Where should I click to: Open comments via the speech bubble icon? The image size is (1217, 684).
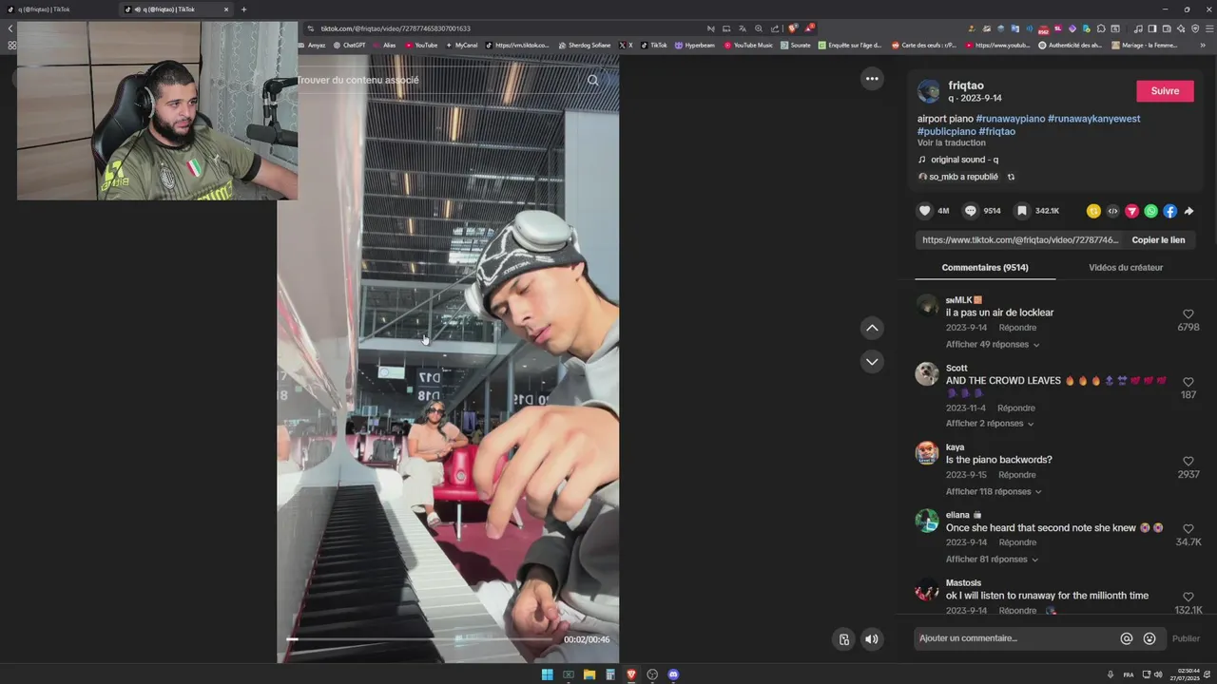[x=970, y=211]
